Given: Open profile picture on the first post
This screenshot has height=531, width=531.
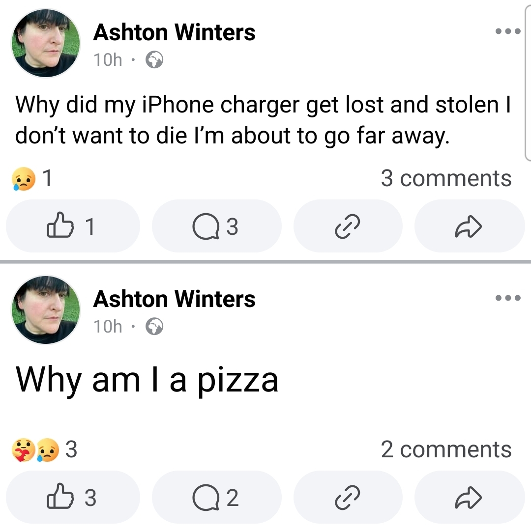Looking at the screenshot, I should click(x=46, y=43).
